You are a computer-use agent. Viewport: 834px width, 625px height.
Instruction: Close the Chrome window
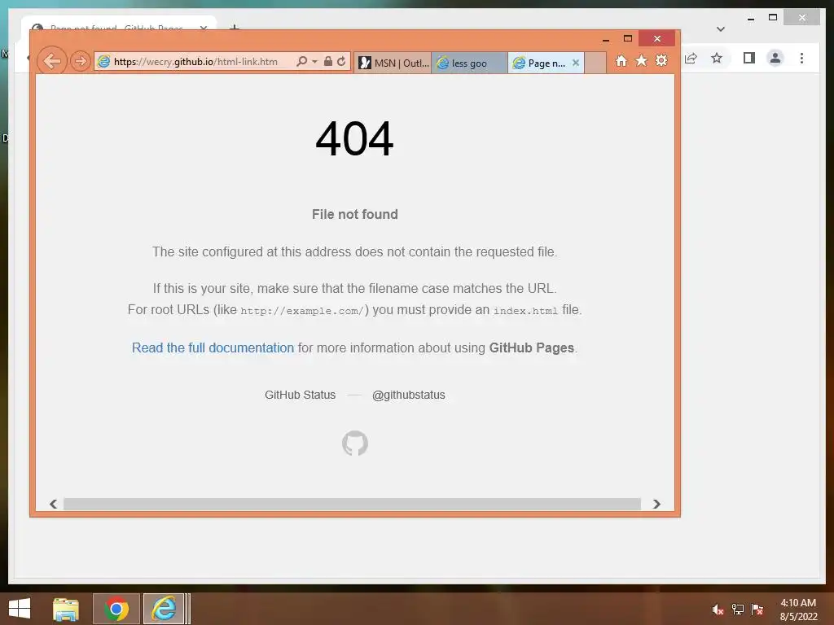point(802,18)
